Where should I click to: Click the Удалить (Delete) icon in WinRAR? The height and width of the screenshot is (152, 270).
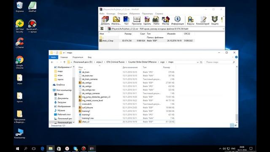147,21
